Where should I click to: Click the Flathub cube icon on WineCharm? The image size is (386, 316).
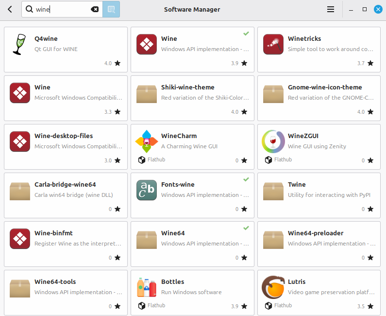pyautogui.click(x=142, y=160)
